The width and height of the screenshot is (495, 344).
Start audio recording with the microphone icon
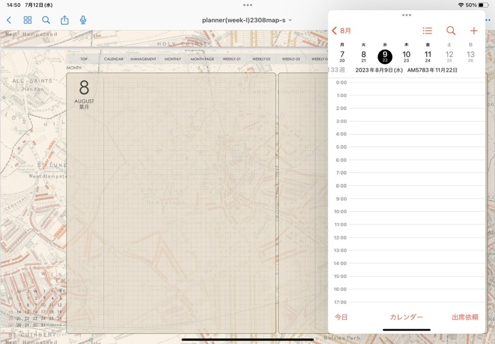pos(83,20)
